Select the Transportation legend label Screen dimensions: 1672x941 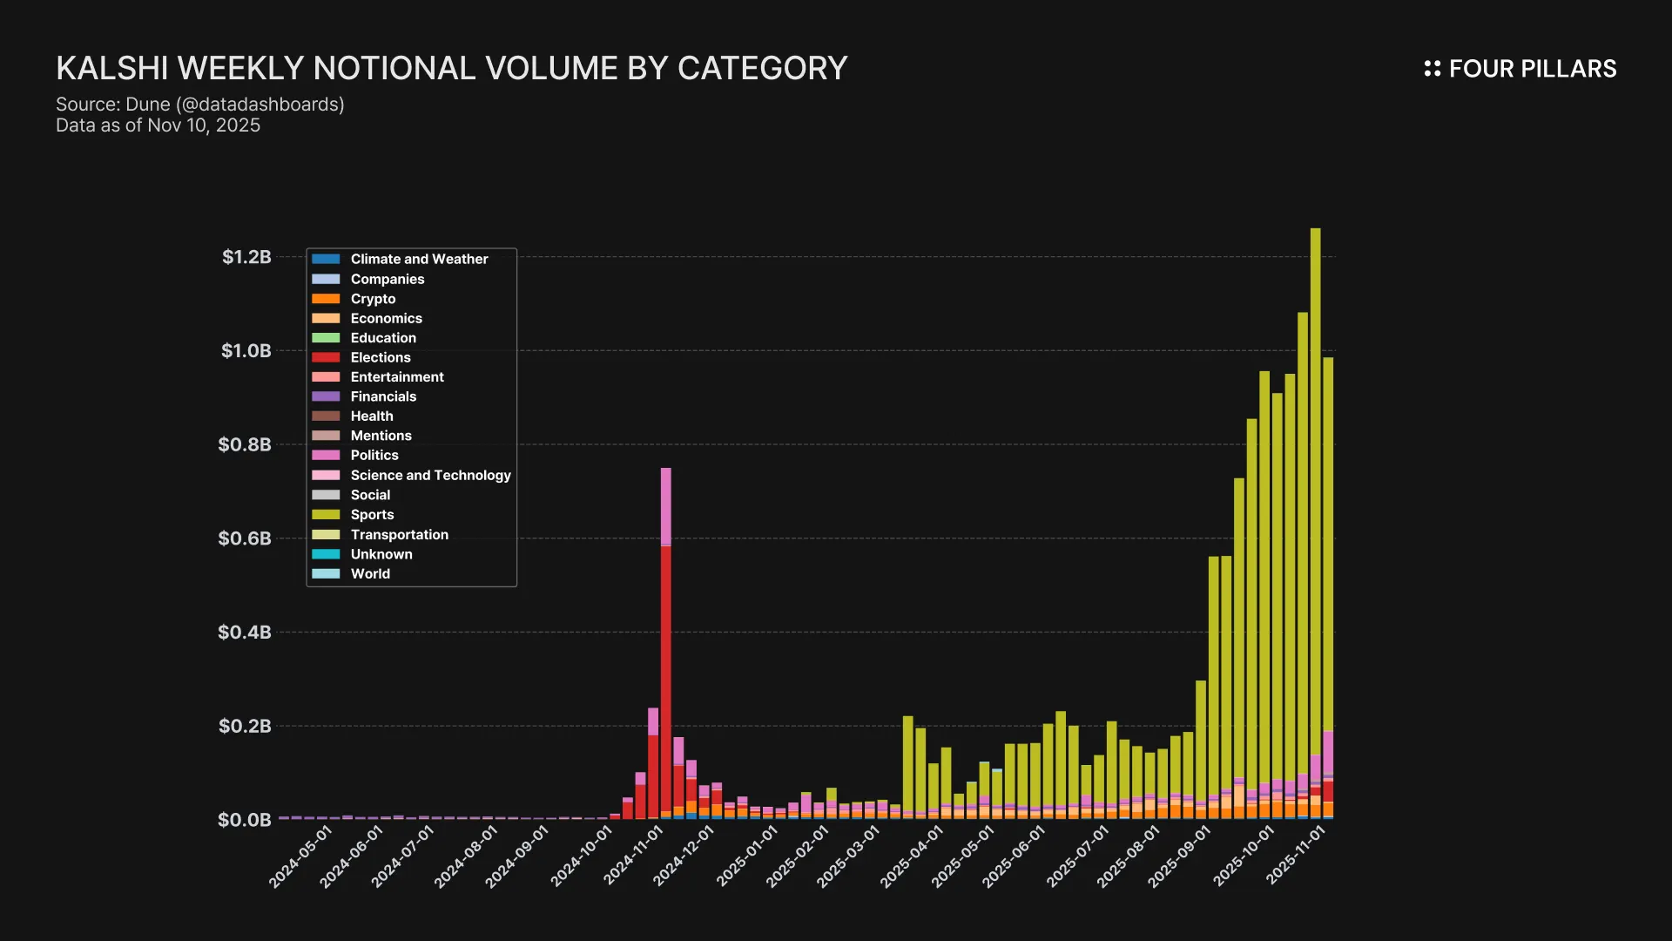(399, 535)
